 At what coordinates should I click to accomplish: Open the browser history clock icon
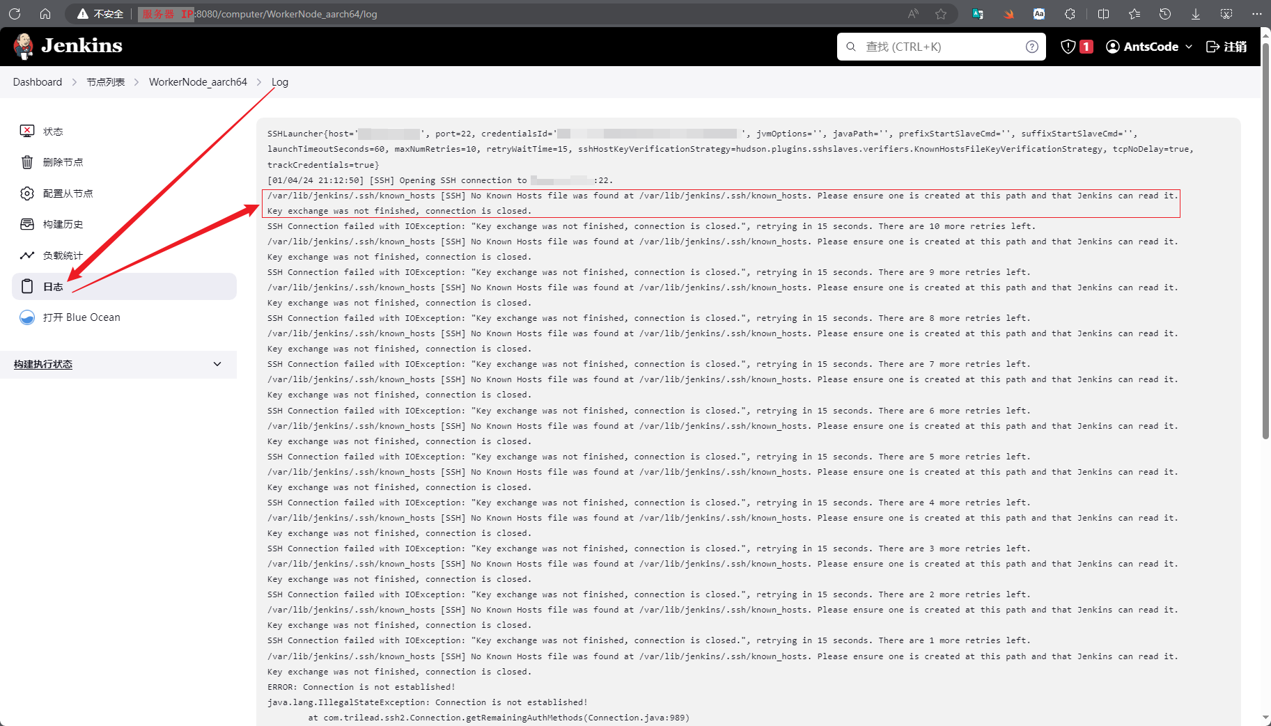pos(1165,14)
